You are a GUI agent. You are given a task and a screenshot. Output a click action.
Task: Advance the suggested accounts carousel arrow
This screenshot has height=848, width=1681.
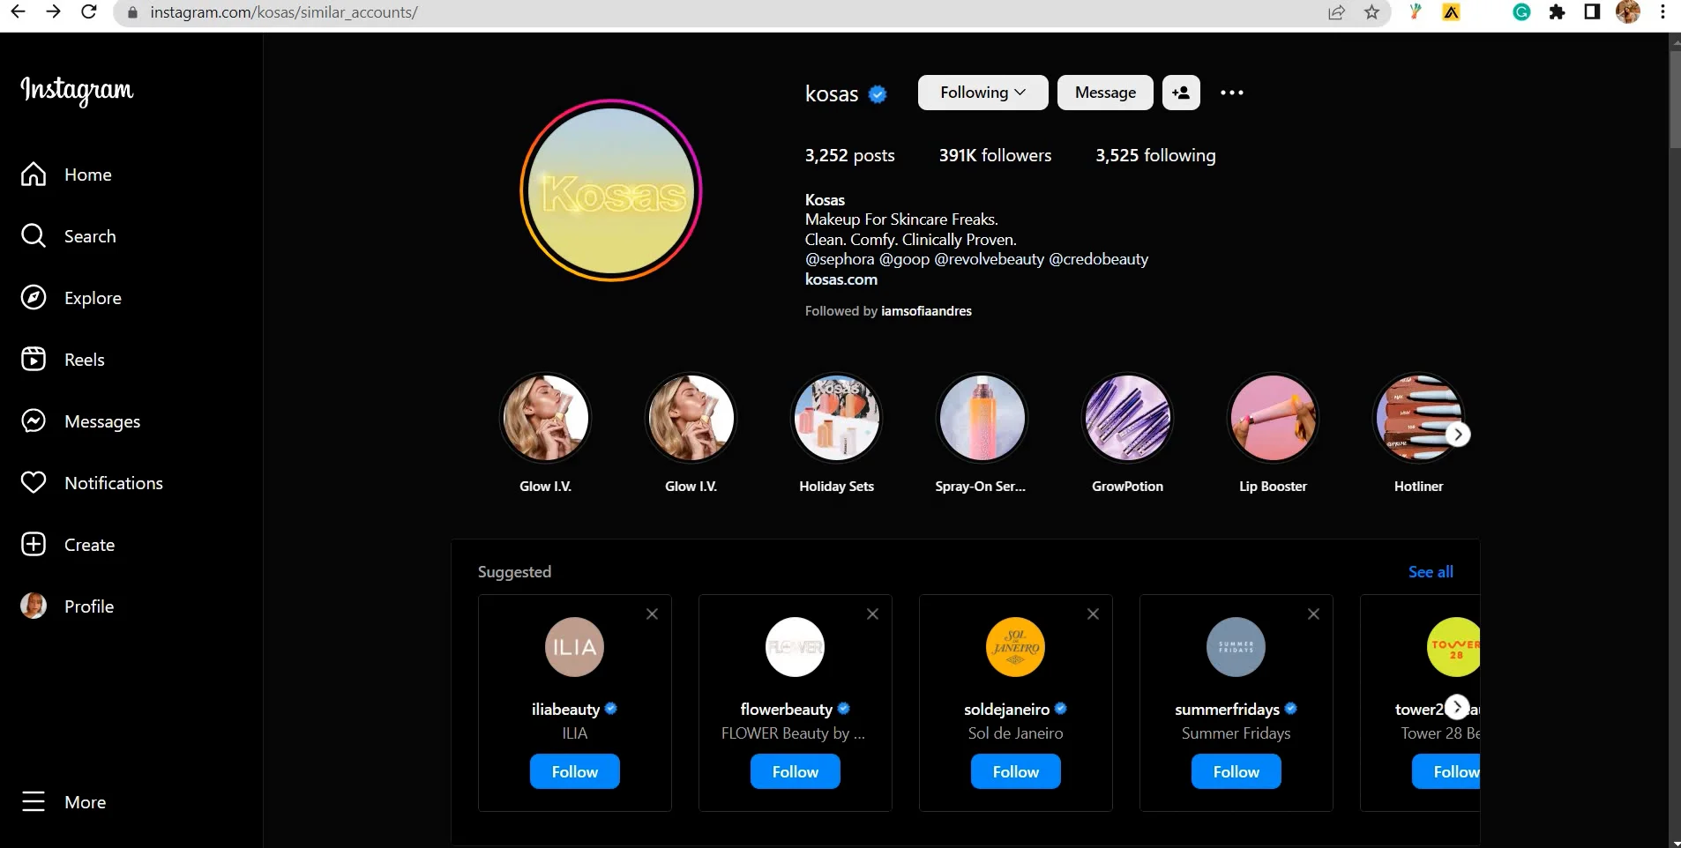1455,706
